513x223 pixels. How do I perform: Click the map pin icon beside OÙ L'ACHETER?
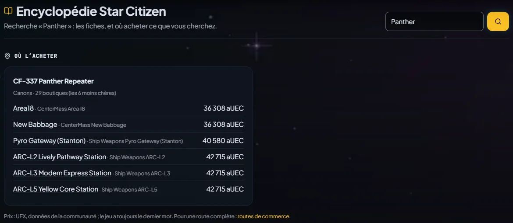[7, 56]
